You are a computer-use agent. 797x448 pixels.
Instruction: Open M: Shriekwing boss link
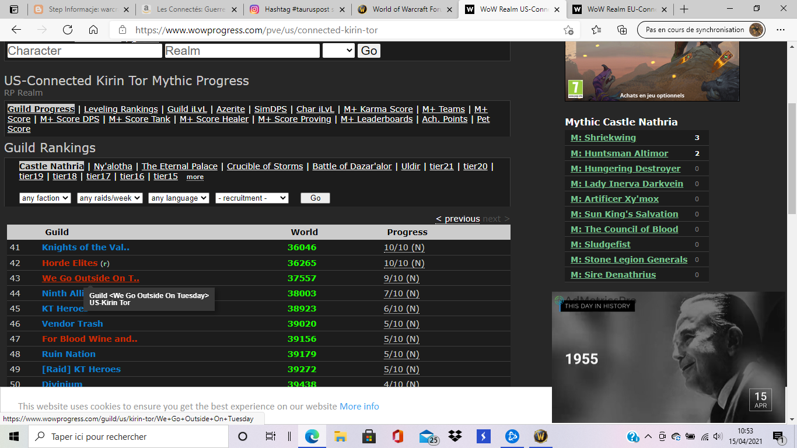603,138
